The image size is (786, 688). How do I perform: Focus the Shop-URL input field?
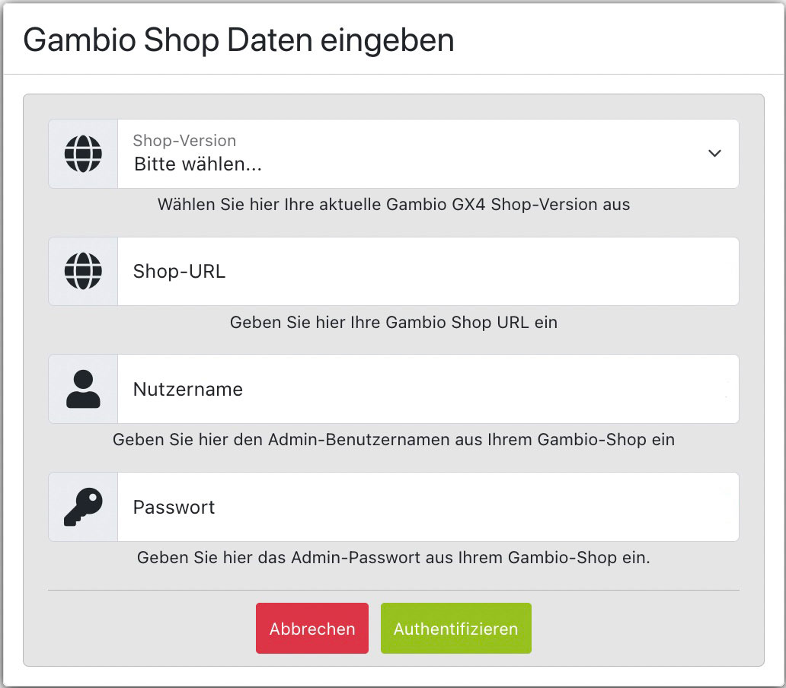coord(428,272)
